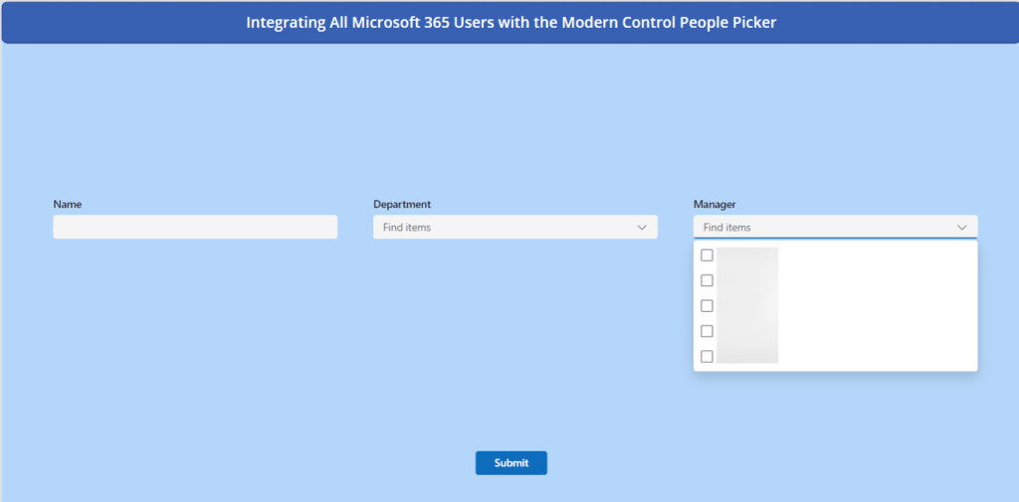This screenshot has width=1019, height=502.
Task: Check the first checkbox in Manager list
Action: click(x=708, y=255)
